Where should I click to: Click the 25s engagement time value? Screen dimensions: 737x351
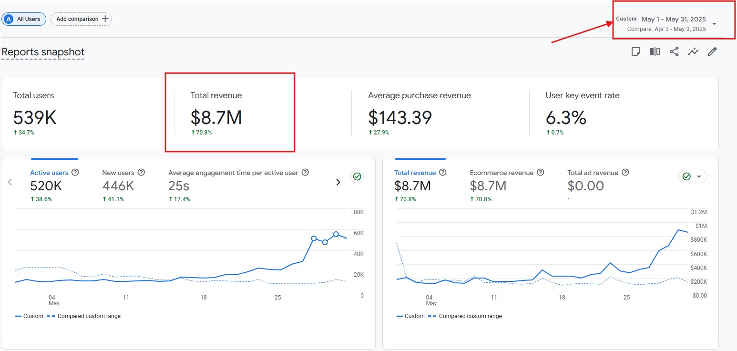[x=179, y=186]
